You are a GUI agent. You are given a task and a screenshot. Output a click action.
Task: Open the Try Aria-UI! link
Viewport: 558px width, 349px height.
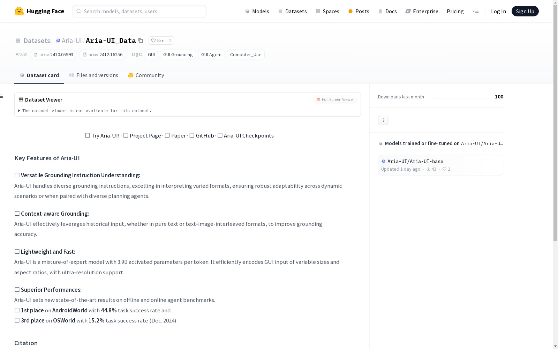[x=105, y=135]
